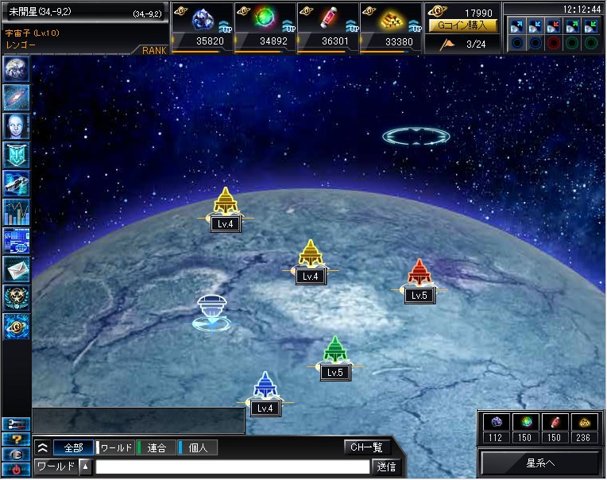The image size is (607, 480).
Task: Click the red capsule resource icon
Action: 329,17
